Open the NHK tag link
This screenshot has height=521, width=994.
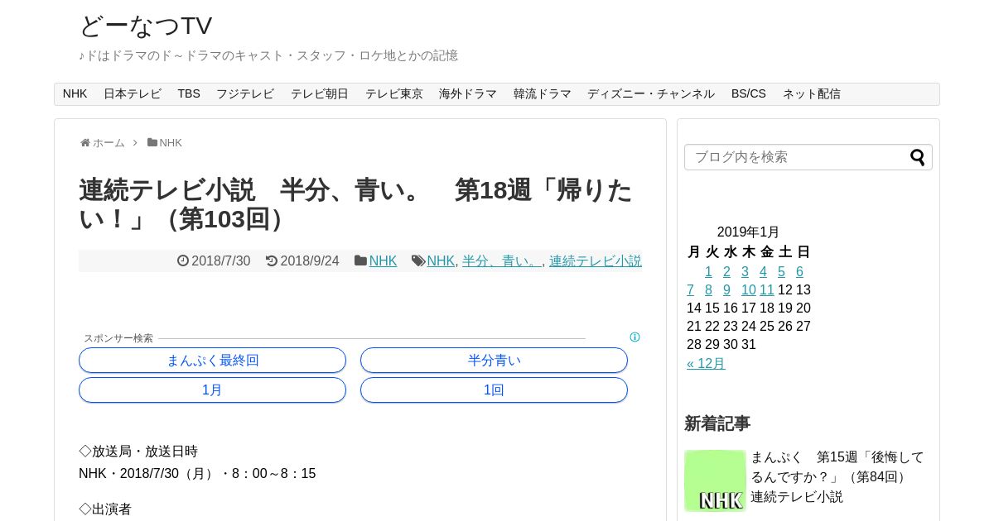click(441, 260)
